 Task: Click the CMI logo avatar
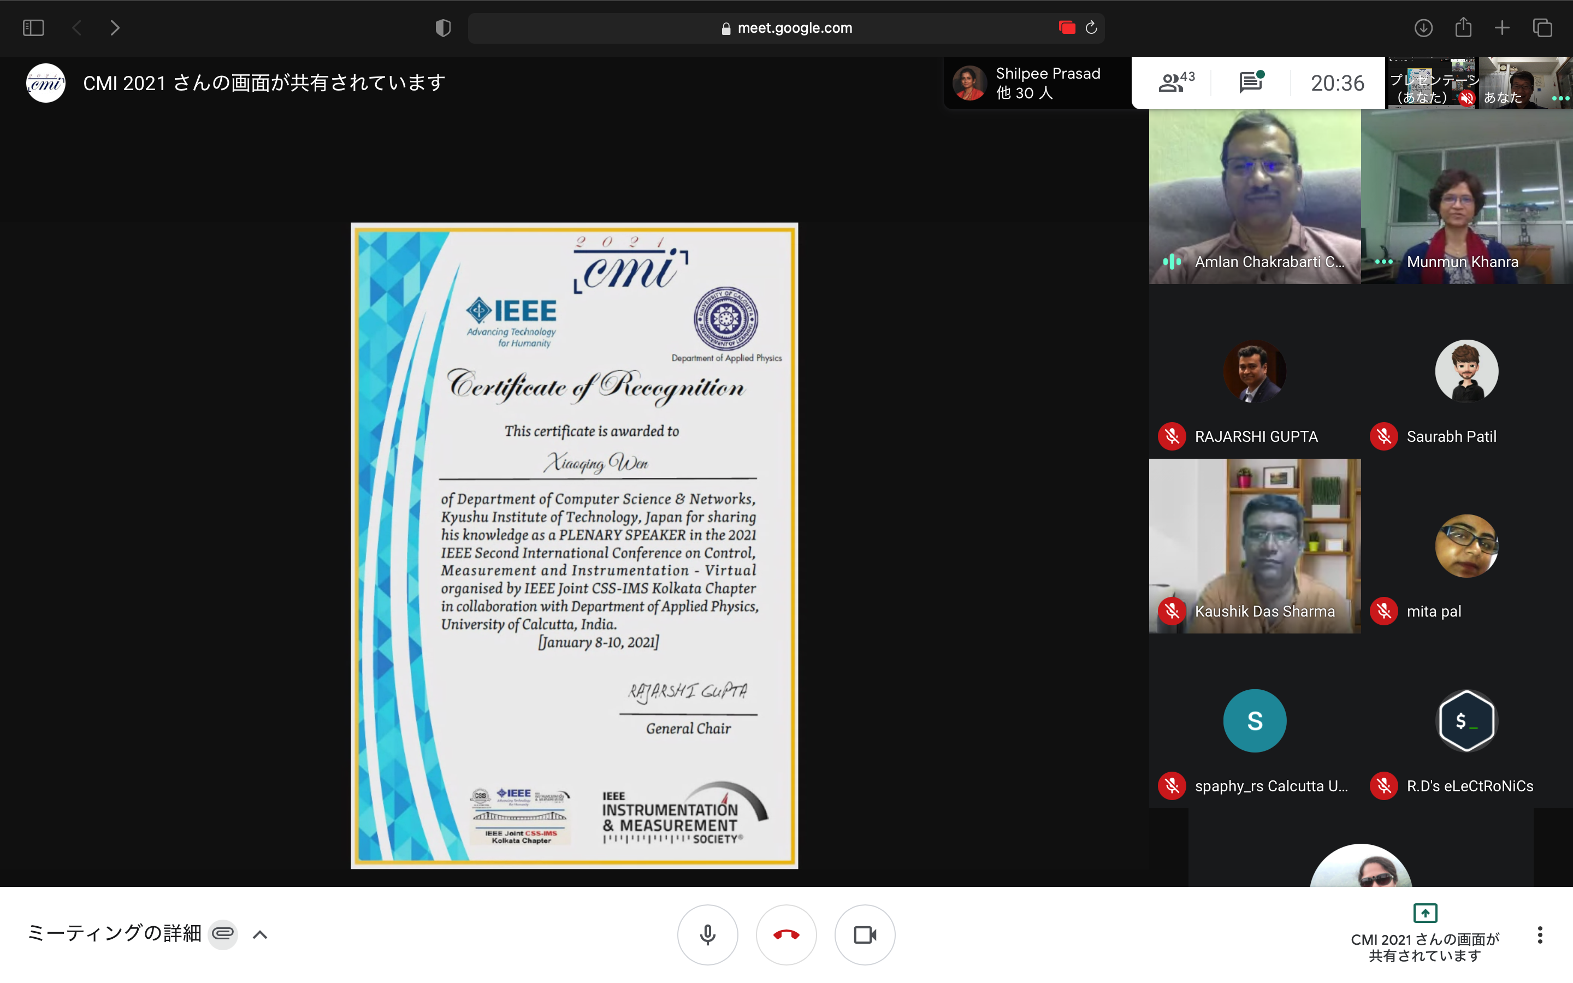coord(45,82)
